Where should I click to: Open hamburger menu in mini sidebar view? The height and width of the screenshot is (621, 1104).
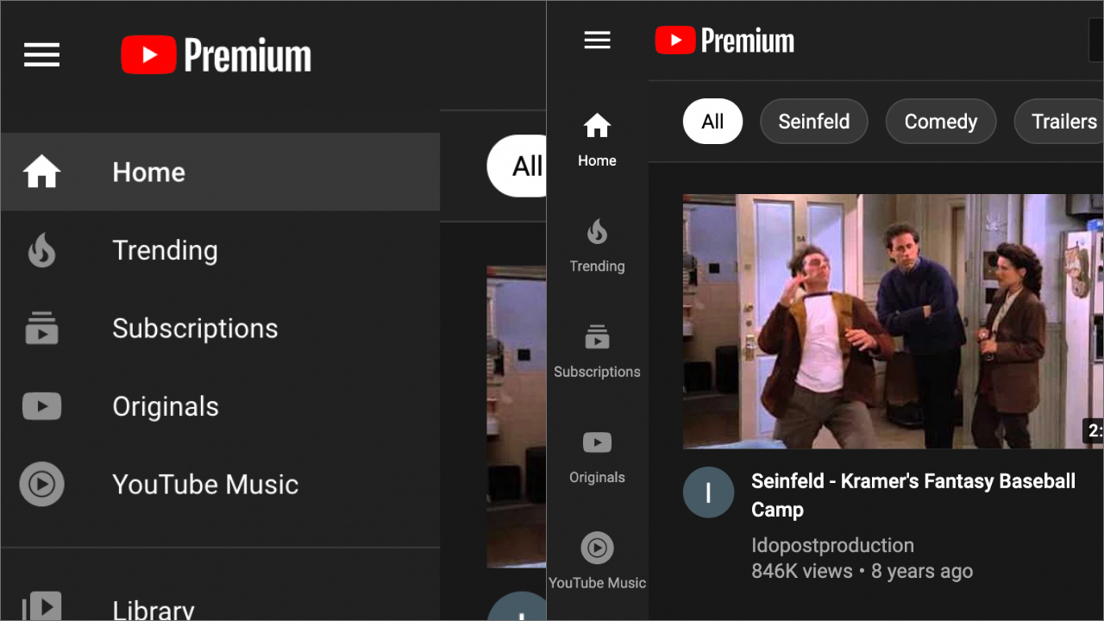tap(597, 40)
